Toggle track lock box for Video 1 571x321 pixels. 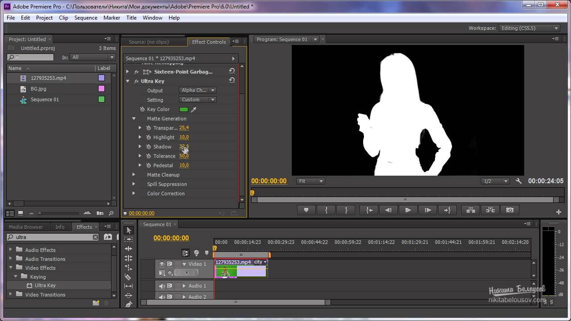(x=178, y=264)
